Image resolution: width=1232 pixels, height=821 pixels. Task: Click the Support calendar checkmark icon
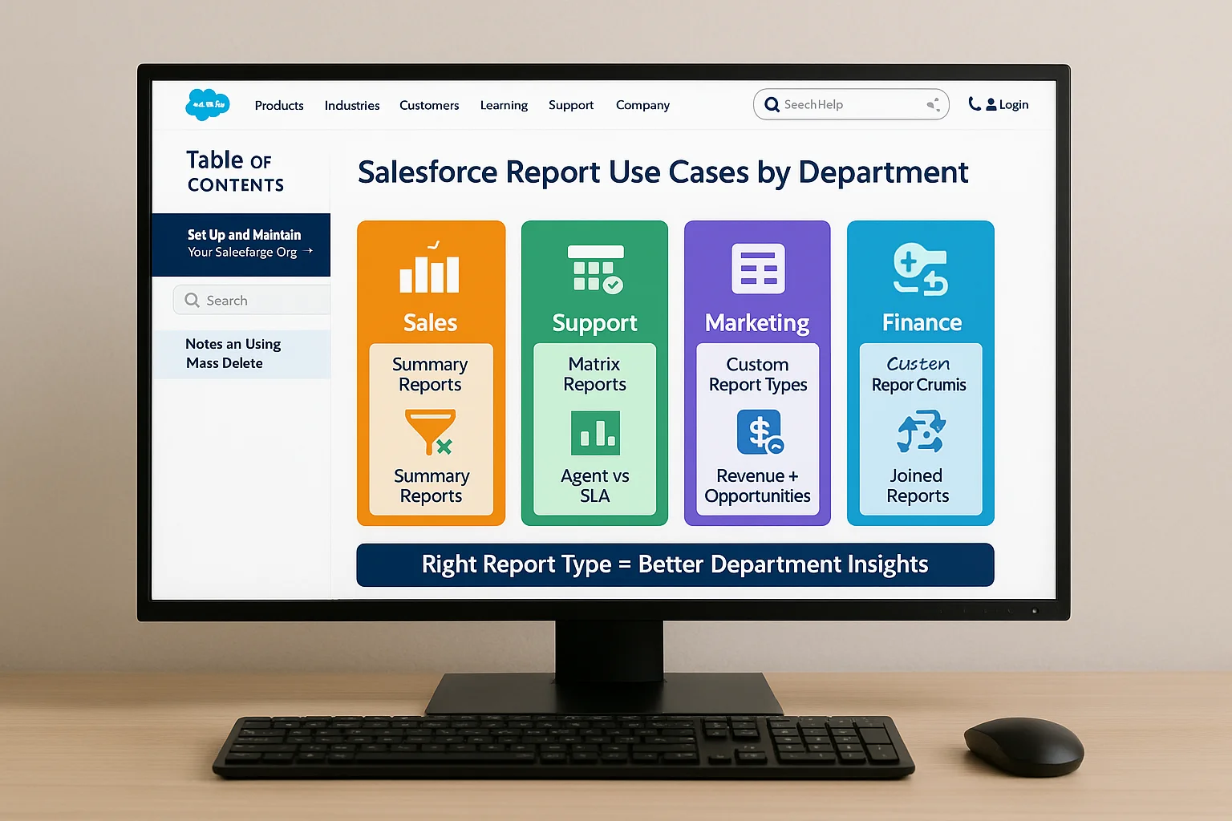coord(596,269)
